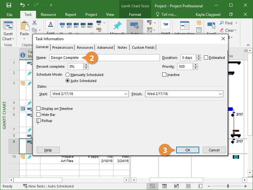Viewport: 253px width, 190px height.
Task: Switch to Task Usage view in status bar
Action: [x=164, y=186]
